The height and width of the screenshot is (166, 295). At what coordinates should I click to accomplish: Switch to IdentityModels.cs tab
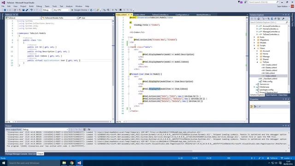204,15
